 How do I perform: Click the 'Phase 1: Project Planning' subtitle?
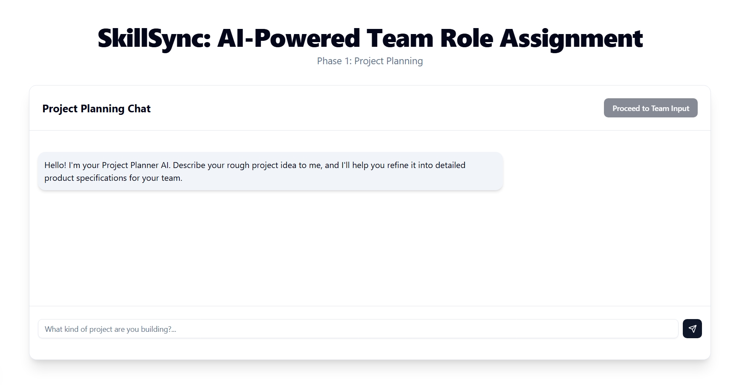(370, 61)
